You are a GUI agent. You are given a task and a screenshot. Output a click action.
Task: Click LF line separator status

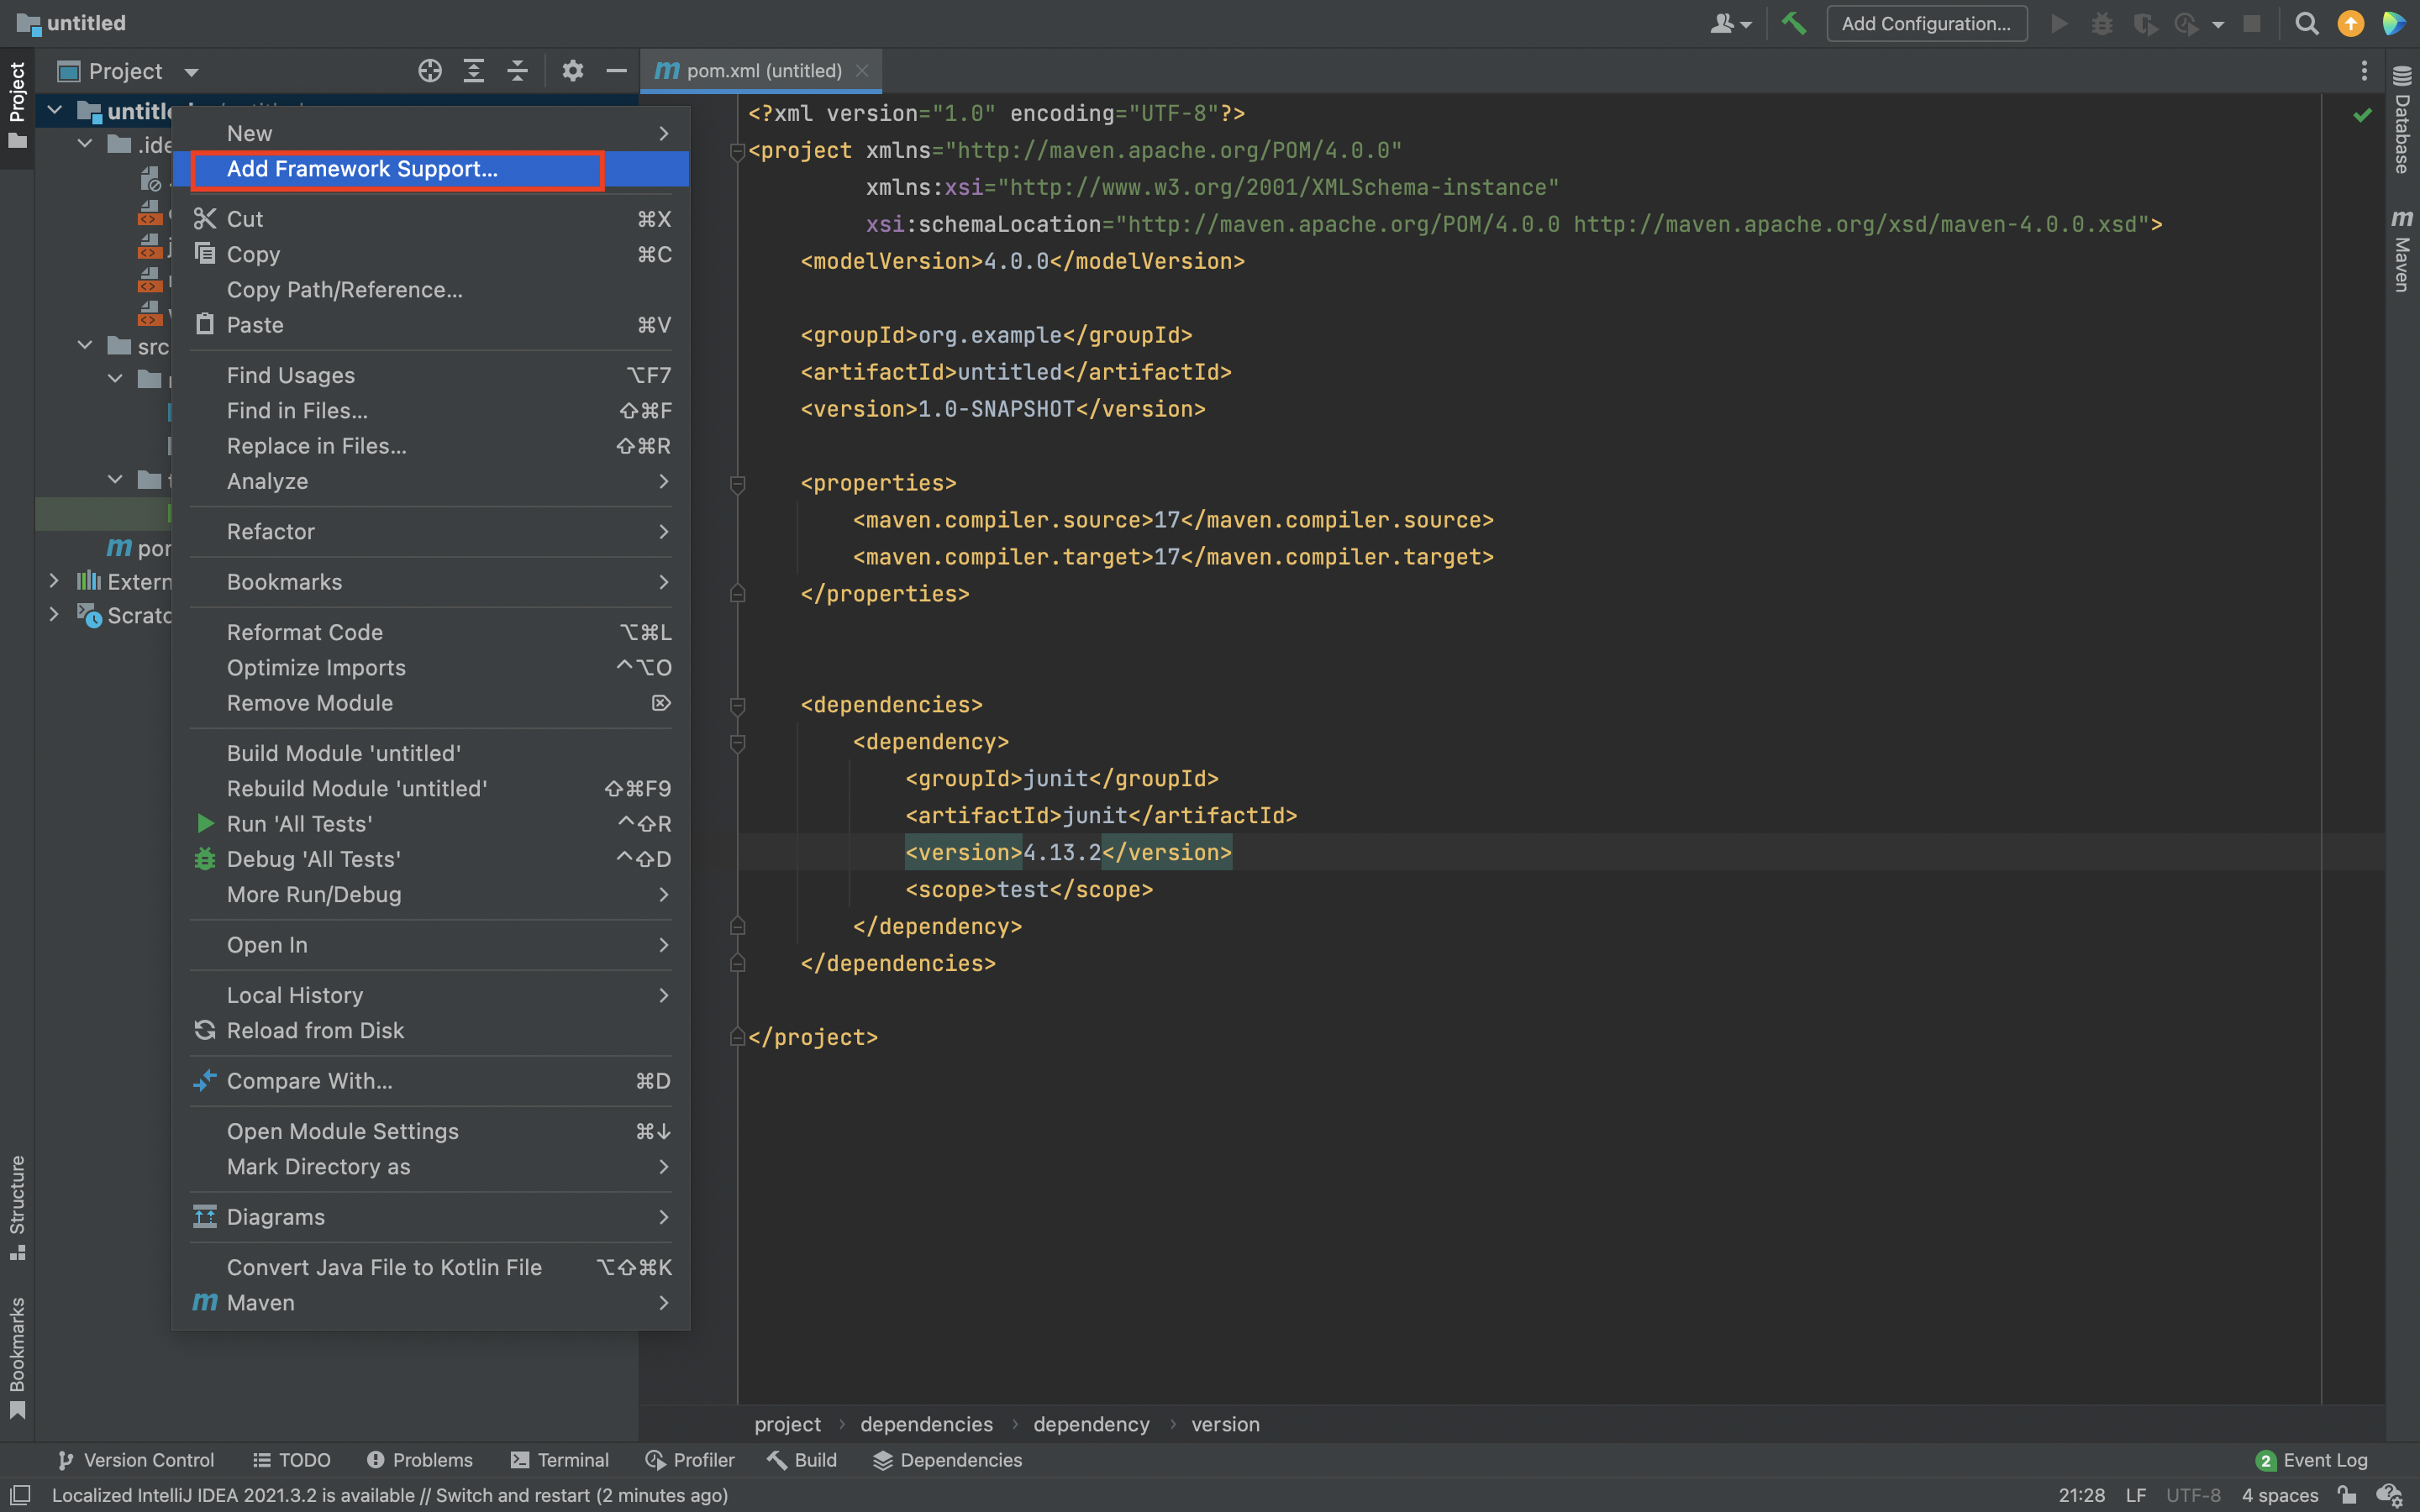(x=2136, y=1495)
